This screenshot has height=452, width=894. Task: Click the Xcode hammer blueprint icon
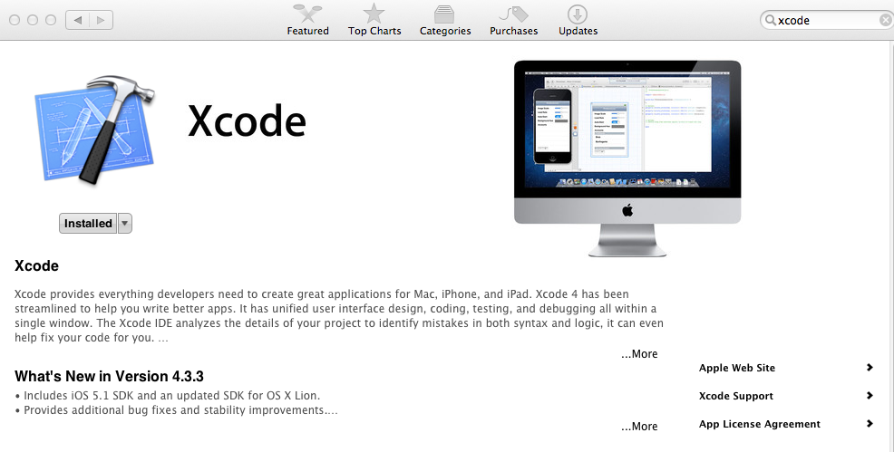pos(94,130)
